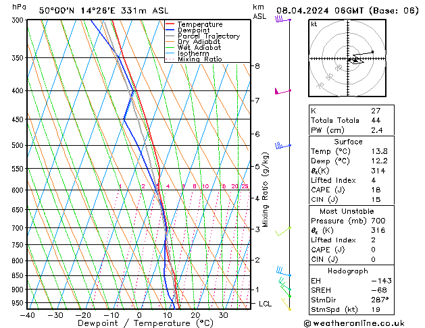Click the 300 hPa pressure axis label
This screenshot has width=425, height=328.
[x=18, y=20]
